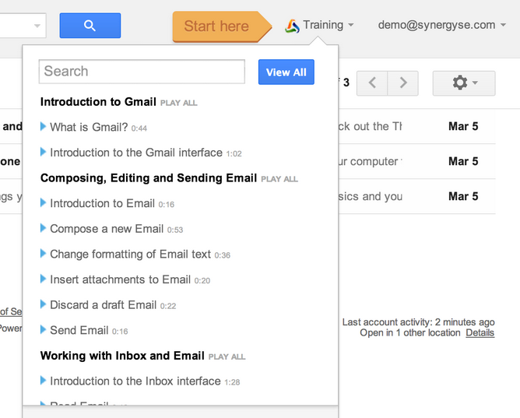Click the View All button

[286, 72]
